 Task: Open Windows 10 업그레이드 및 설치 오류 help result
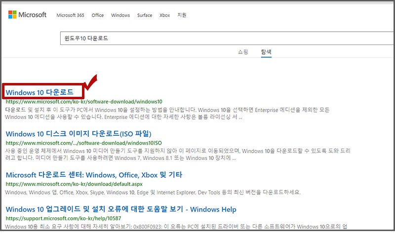click(x=121, y=209)
